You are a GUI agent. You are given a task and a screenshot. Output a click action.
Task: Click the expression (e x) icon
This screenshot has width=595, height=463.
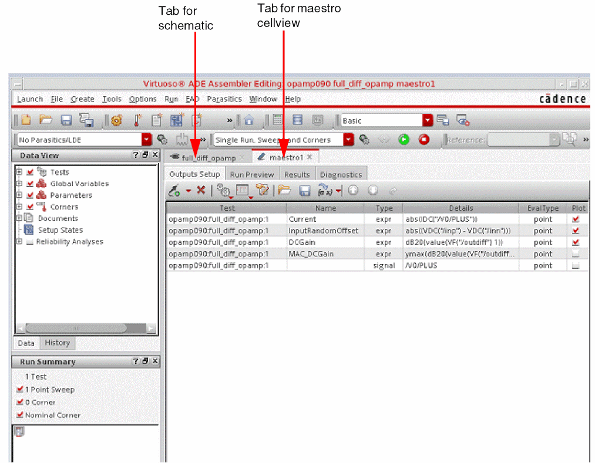[x=325, y=190]
